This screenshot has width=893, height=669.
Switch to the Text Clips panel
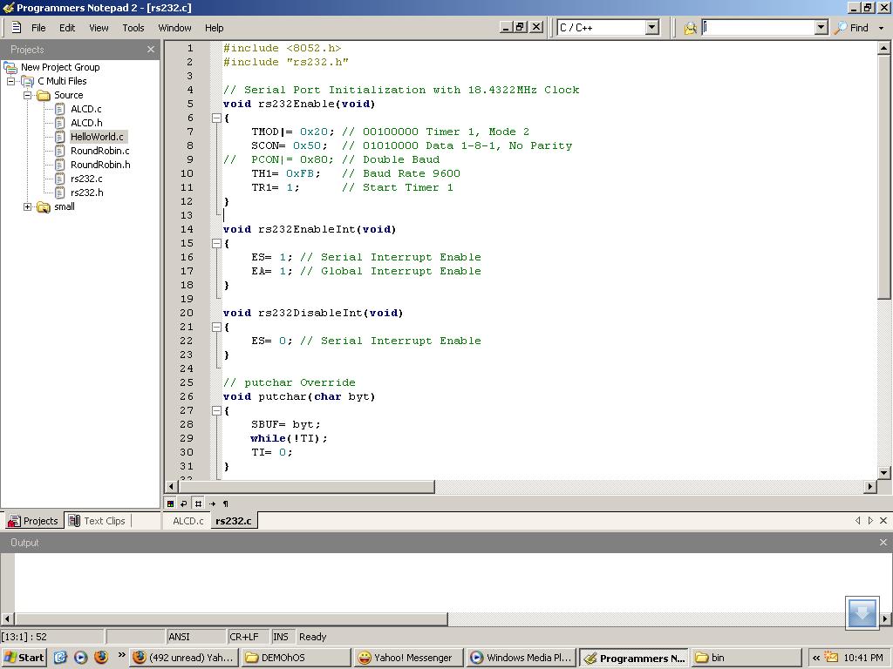coord(98,521)
